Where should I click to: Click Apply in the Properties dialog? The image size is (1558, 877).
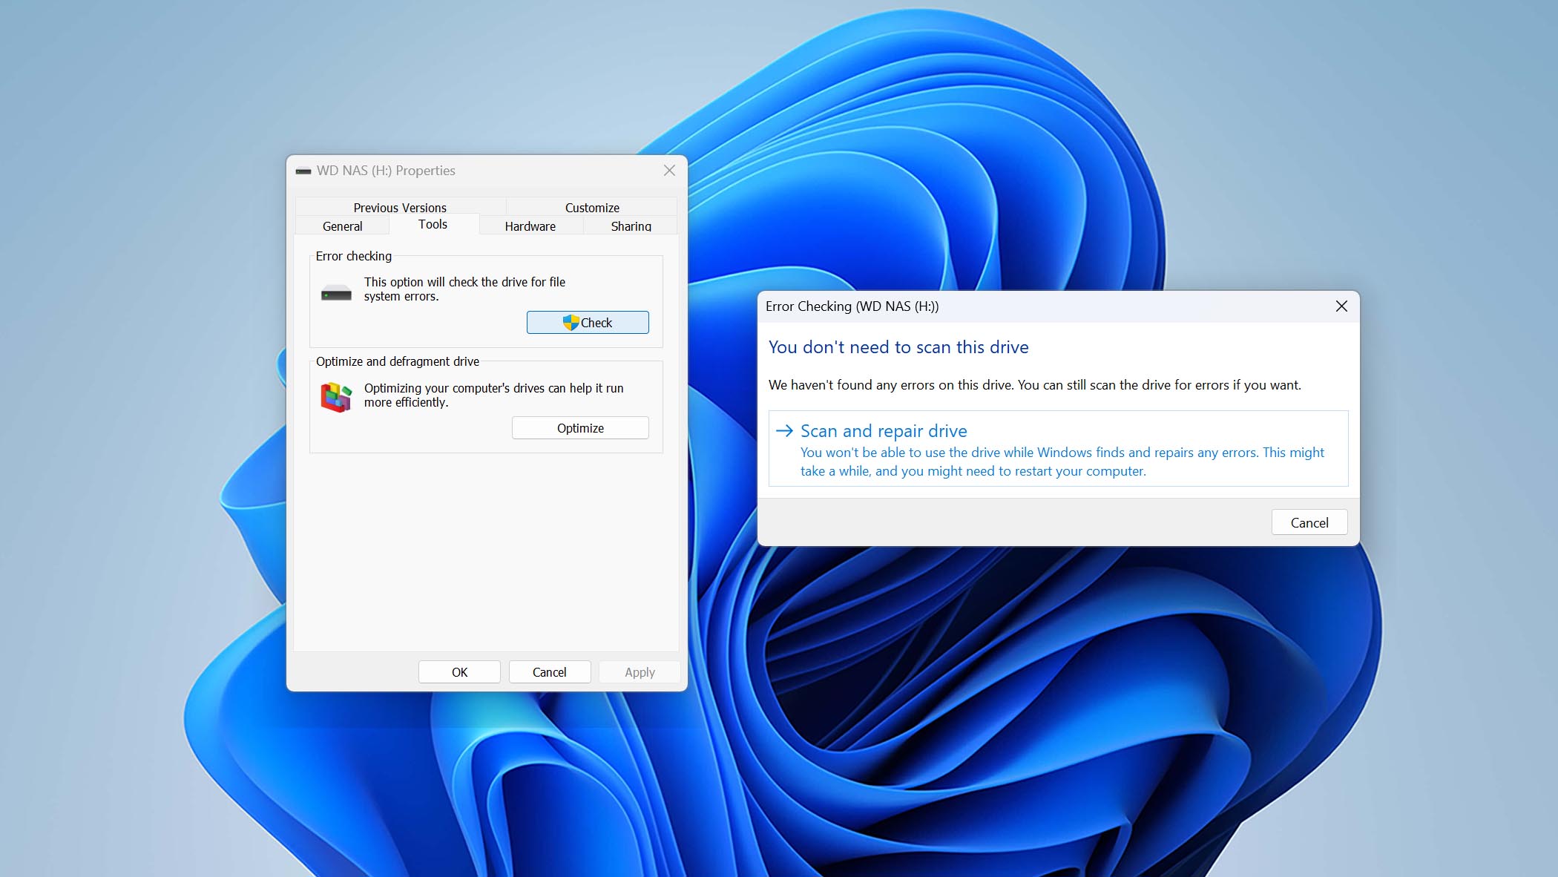pyautogui.click(x=640, y=671)
